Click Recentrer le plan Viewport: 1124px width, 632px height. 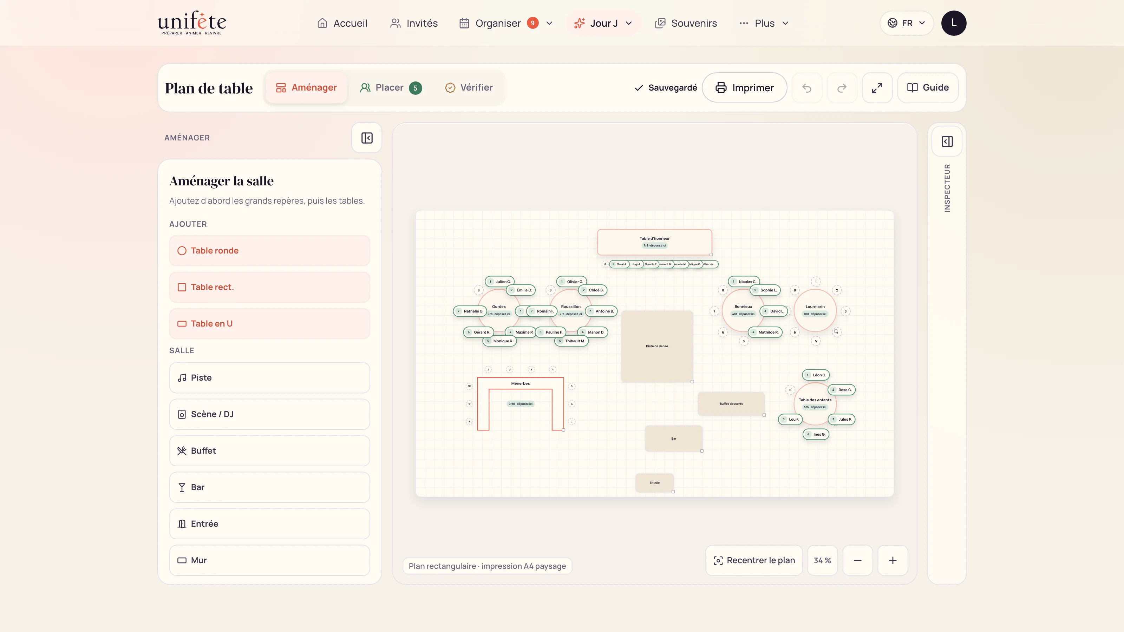[754, 560]
